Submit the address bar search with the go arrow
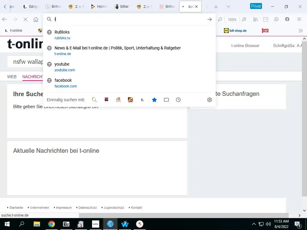The width and height of the screenshot is (307, 230). pos(210,19)
